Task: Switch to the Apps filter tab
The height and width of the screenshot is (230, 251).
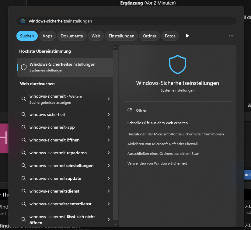Action: click(x=47, y=36)
